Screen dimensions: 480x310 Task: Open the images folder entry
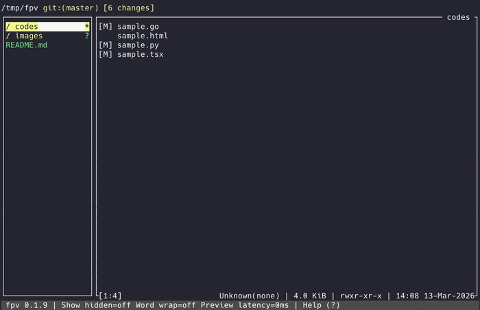tap(29, 36)
